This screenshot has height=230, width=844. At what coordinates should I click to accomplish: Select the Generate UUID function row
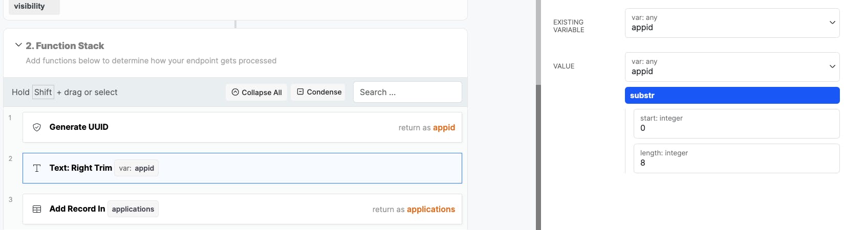[242, 127]
